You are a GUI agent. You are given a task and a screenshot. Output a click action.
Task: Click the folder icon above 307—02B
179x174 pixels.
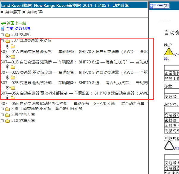tap(13, 77)
